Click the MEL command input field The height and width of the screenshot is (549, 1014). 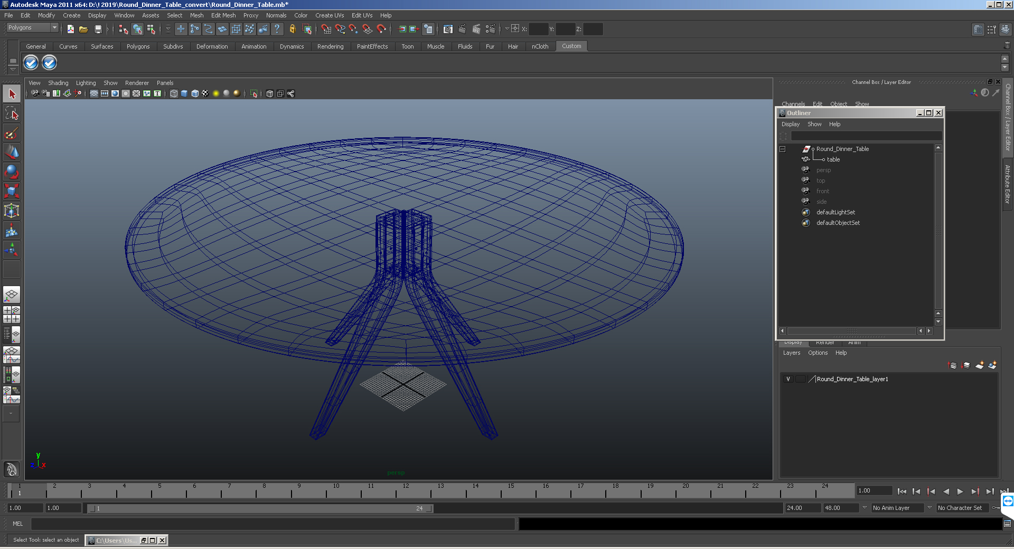pos(273,524)
